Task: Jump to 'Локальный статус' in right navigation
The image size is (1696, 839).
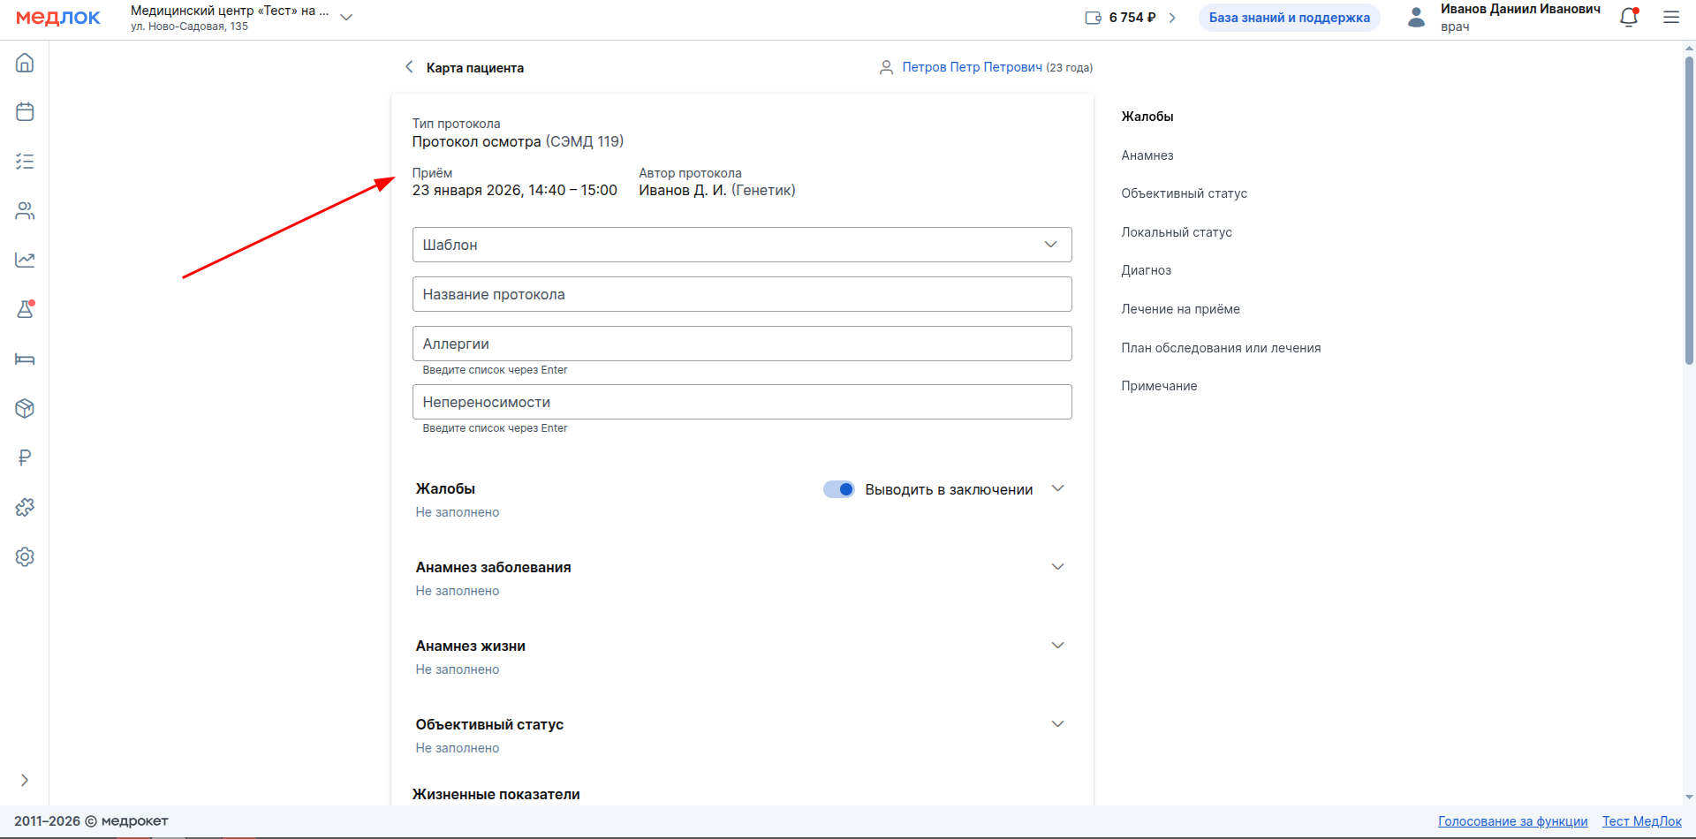Action: pos(1176,232)
